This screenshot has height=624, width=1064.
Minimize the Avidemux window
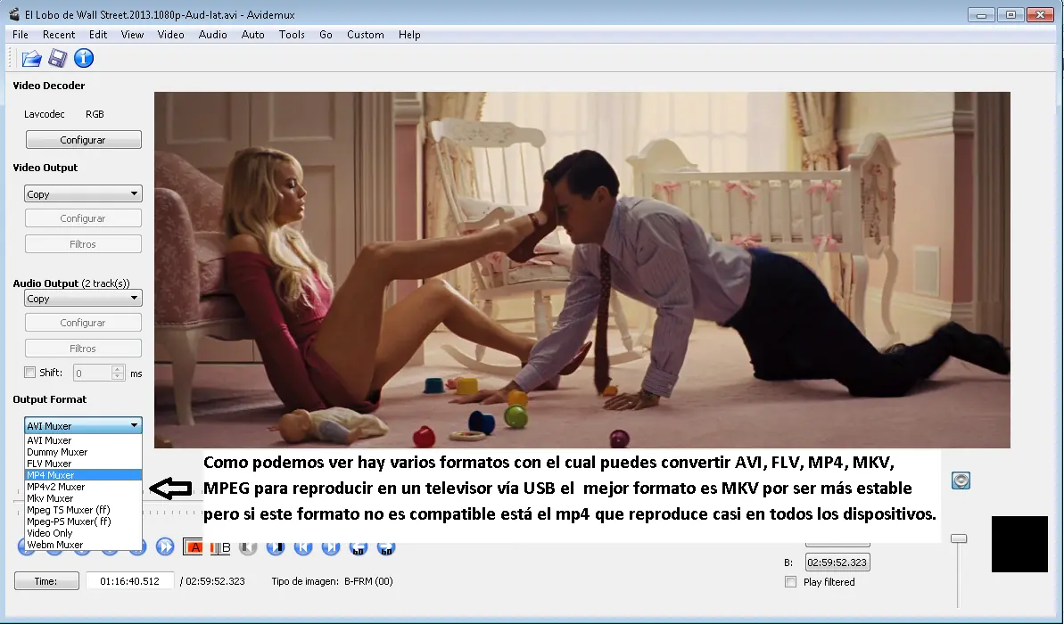click(x=981, y=14)
